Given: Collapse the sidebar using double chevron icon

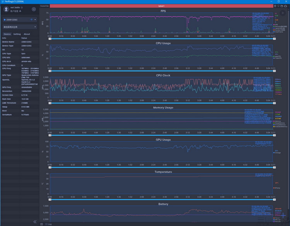Looking at the screenshot, I should 35,222.
